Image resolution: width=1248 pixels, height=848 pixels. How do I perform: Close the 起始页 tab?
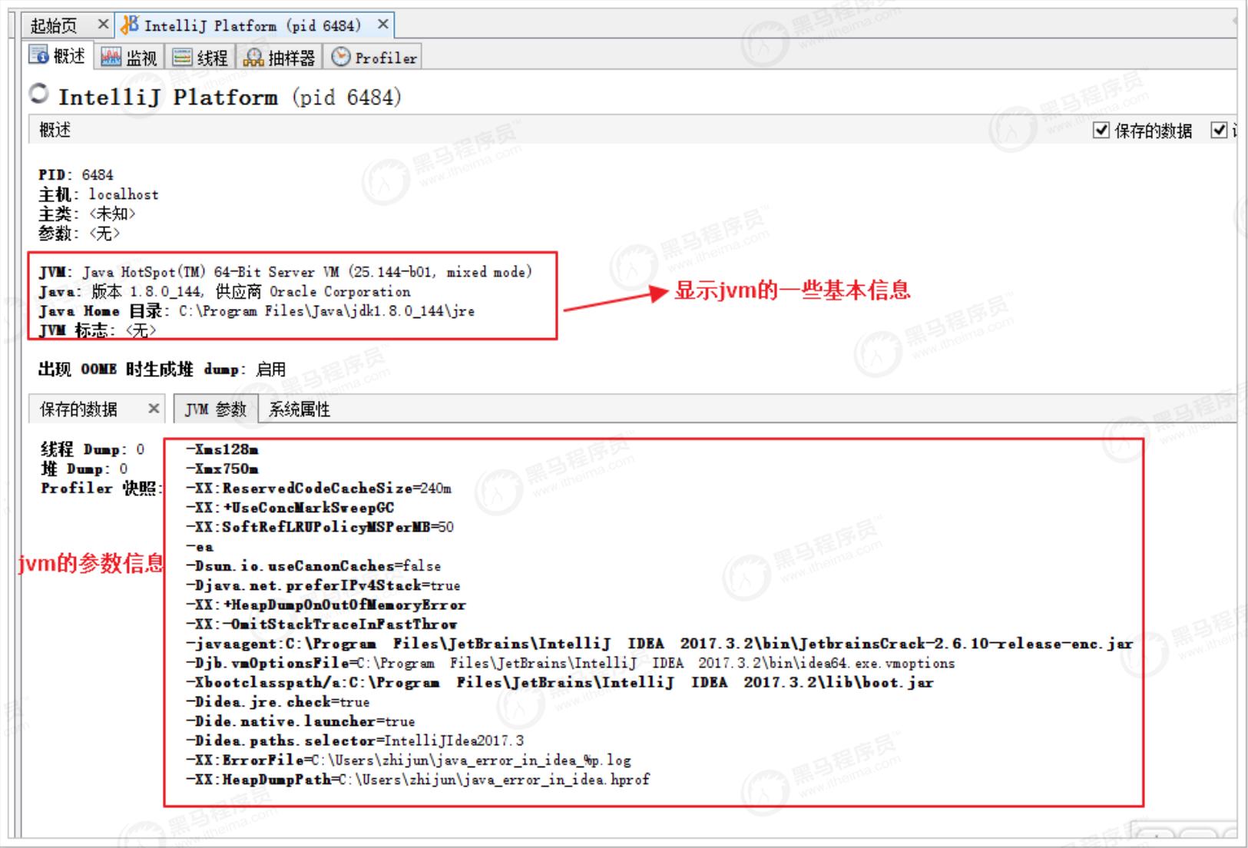[x=103, y=25]
